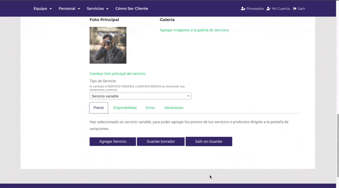
Task: Switch to the Envío tab
Action: click(x=150, y=108)
